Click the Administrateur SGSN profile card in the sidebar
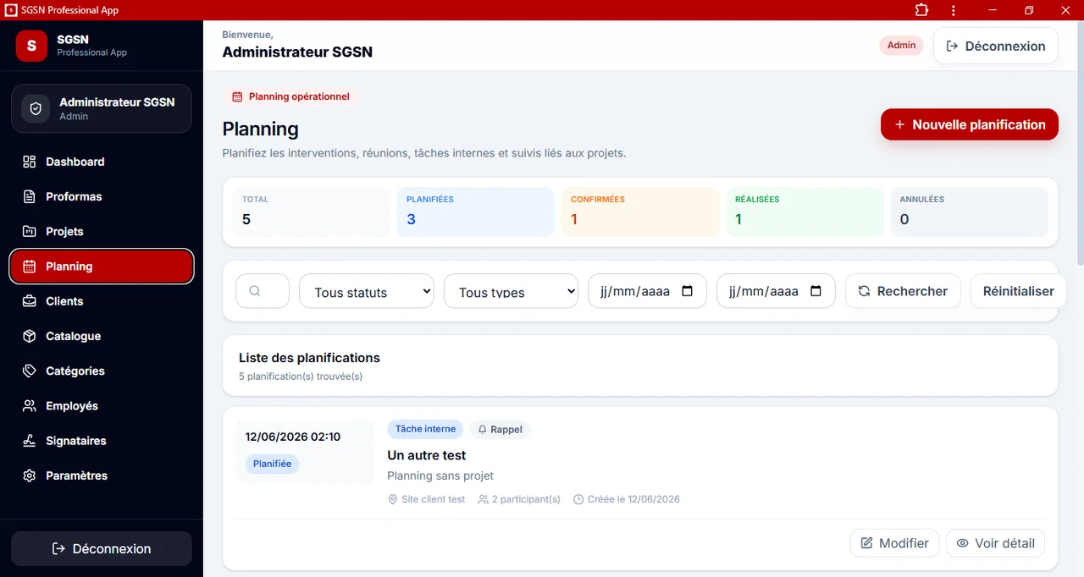 [102, 109]
